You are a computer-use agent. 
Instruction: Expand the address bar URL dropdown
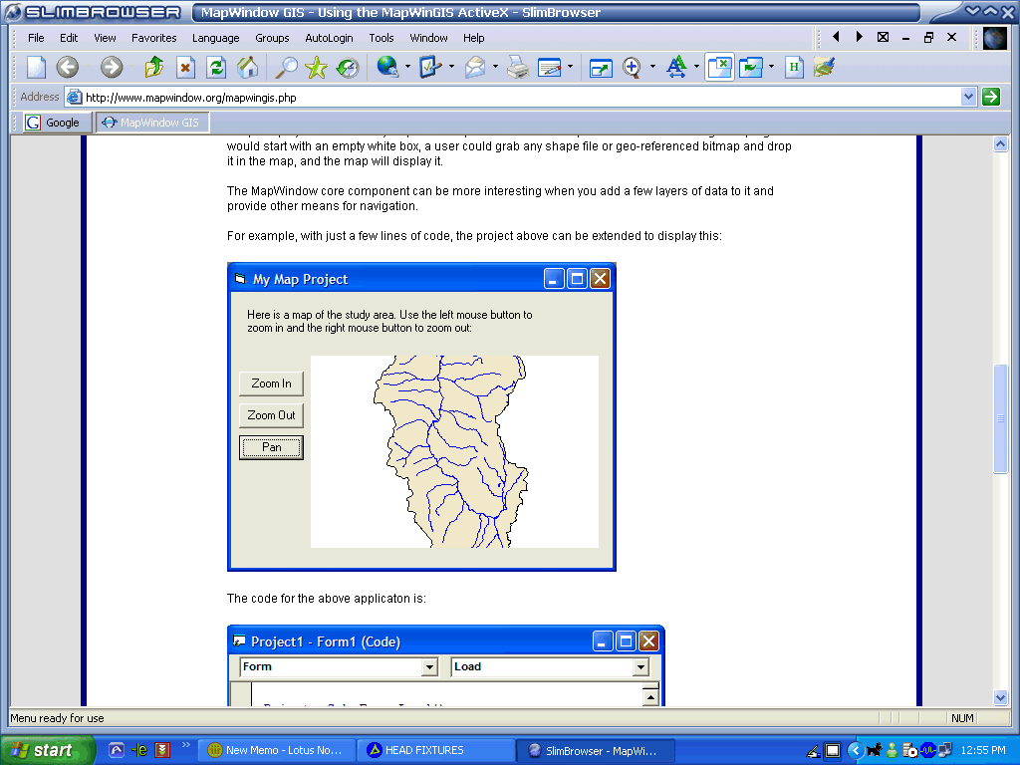click(968, 97)
